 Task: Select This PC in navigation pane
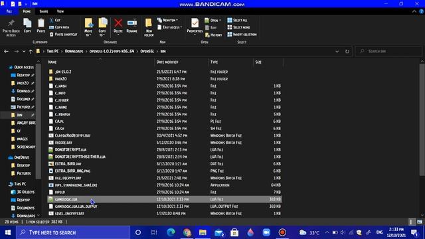(x=17, y=184)
